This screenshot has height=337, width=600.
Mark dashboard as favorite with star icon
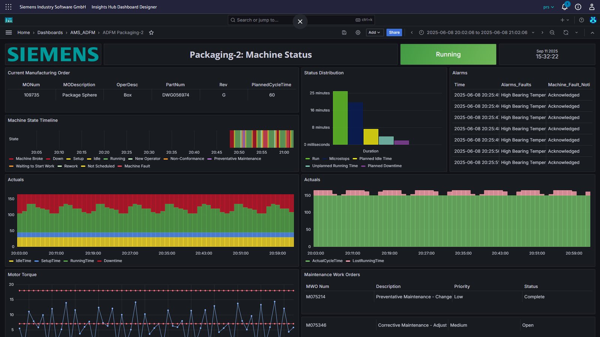pos(151,33)
